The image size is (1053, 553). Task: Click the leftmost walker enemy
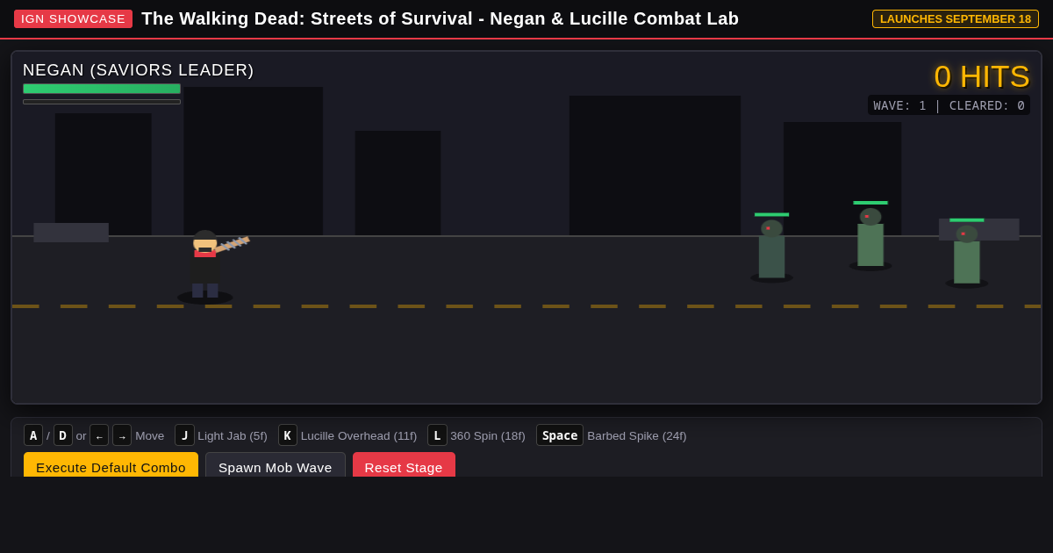coord(771,249)
